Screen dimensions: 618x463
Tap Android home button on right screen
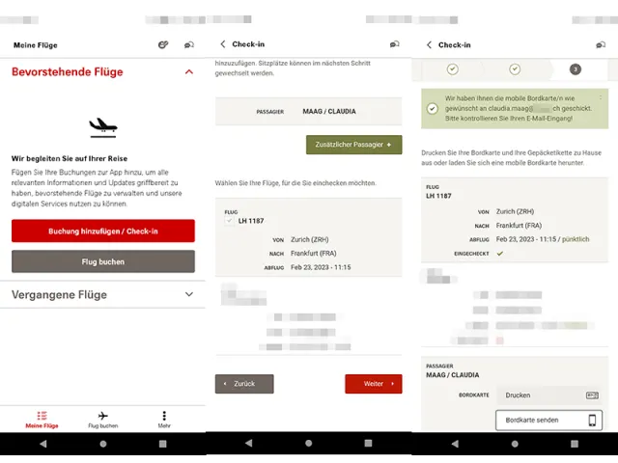click(515, 444)
